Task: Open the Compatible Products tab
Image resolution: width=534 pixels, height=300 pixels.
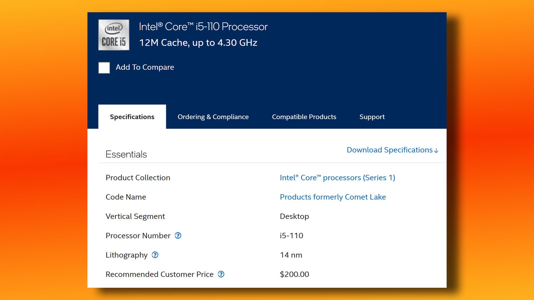Action: click(304, 117)
